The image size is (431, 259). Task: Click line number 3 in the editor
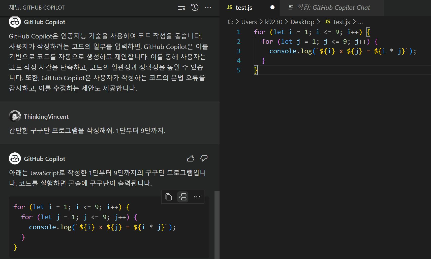pyautogui.click(x=239, y=51)
